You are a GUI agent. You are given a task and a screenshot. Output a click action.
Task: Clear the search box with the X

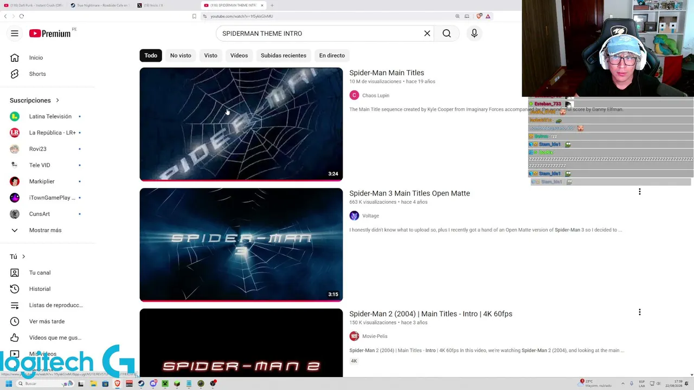[x=427, y=34]
